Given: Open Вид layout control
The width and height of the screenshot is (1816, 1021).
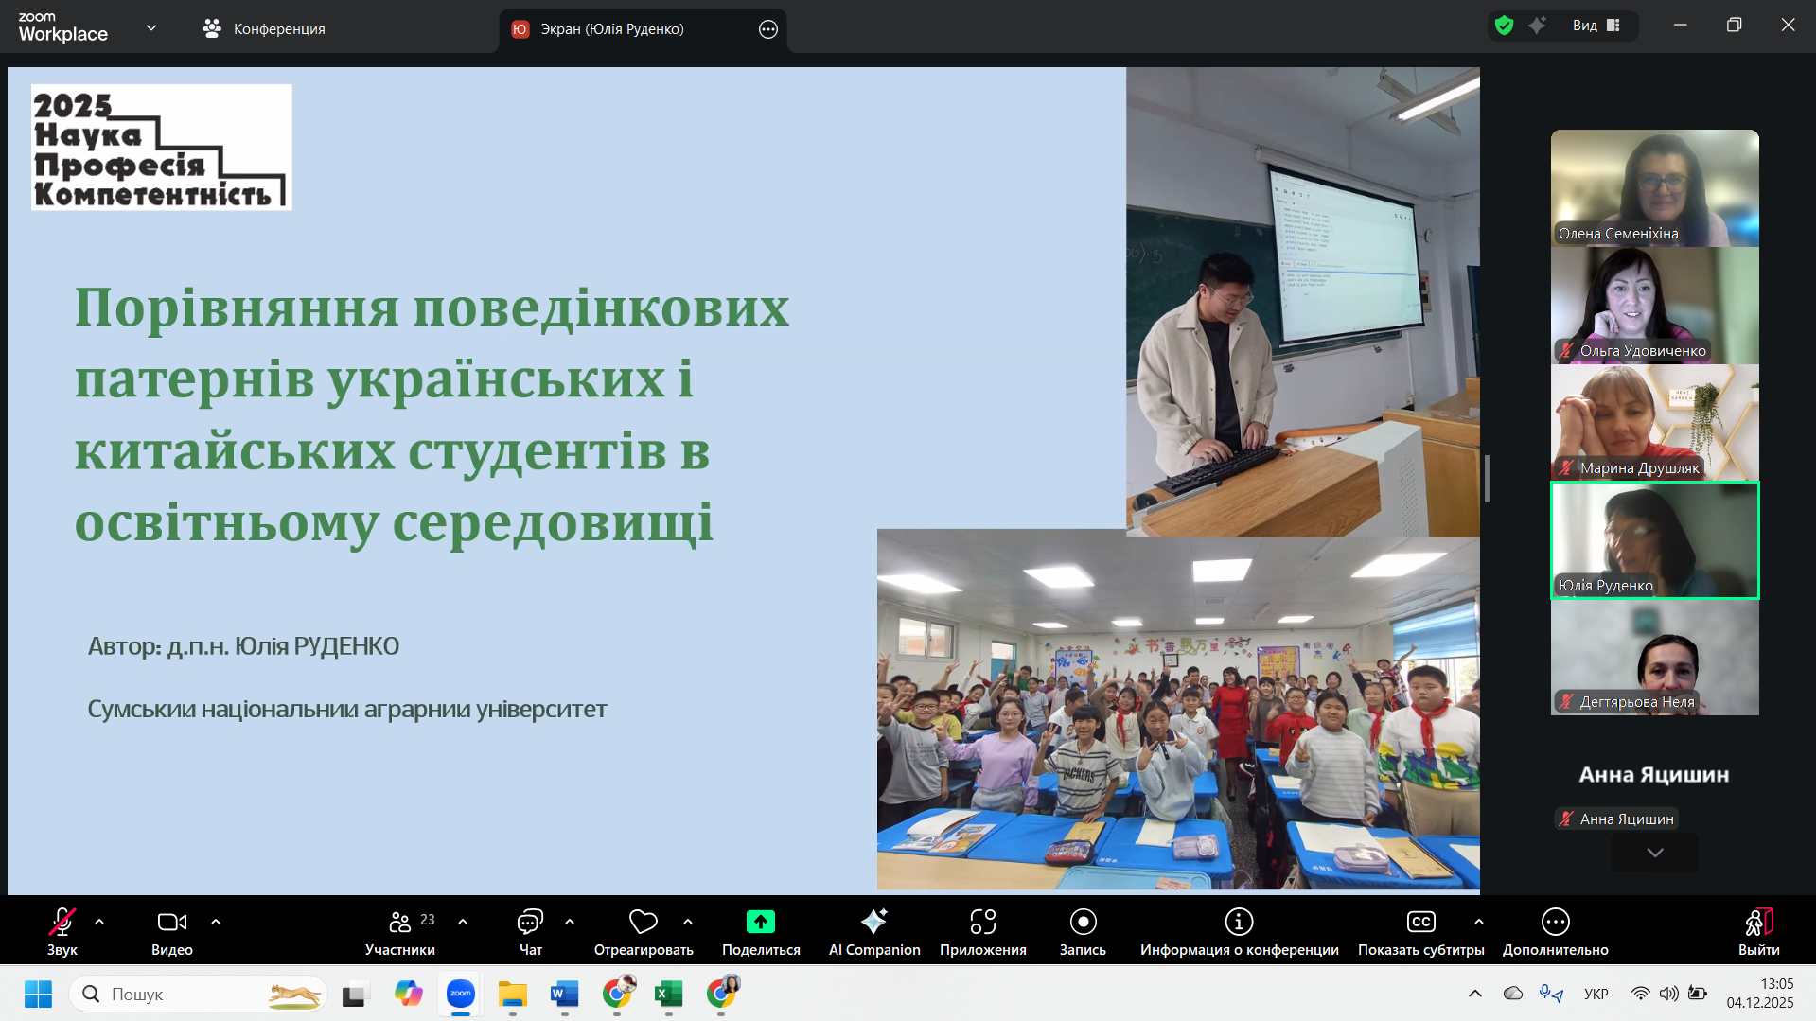Looking at the screenshot, I should click(x=1595, y=26).
